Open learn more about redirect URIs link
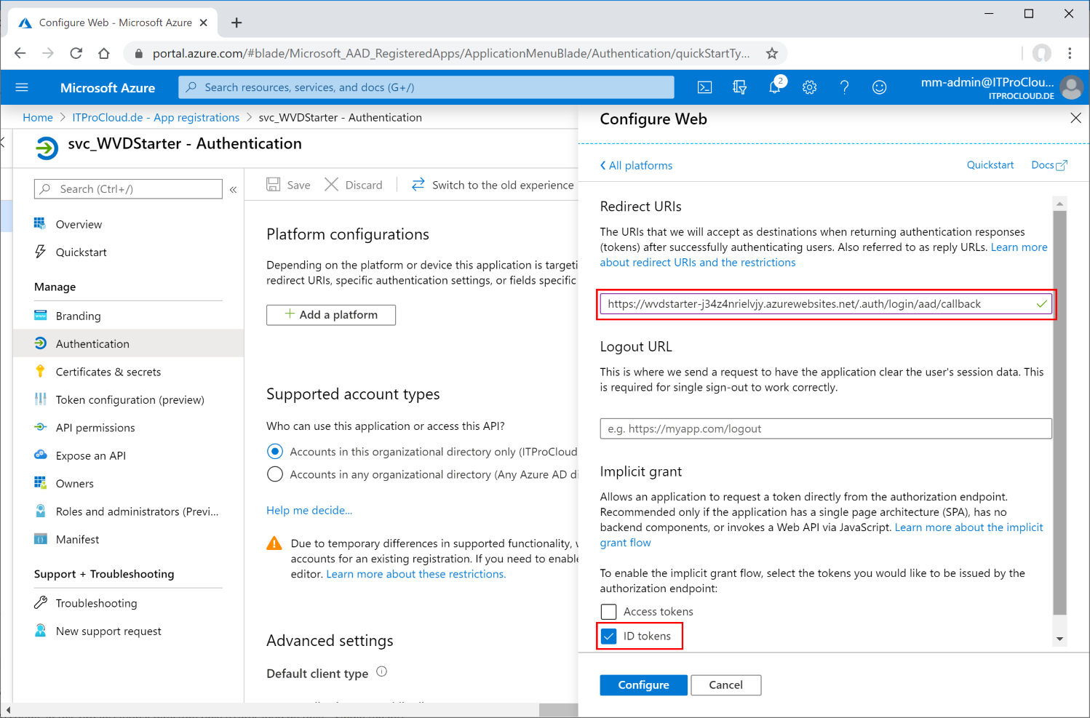This screenshot has height=718, width=1090. [698, 263]
